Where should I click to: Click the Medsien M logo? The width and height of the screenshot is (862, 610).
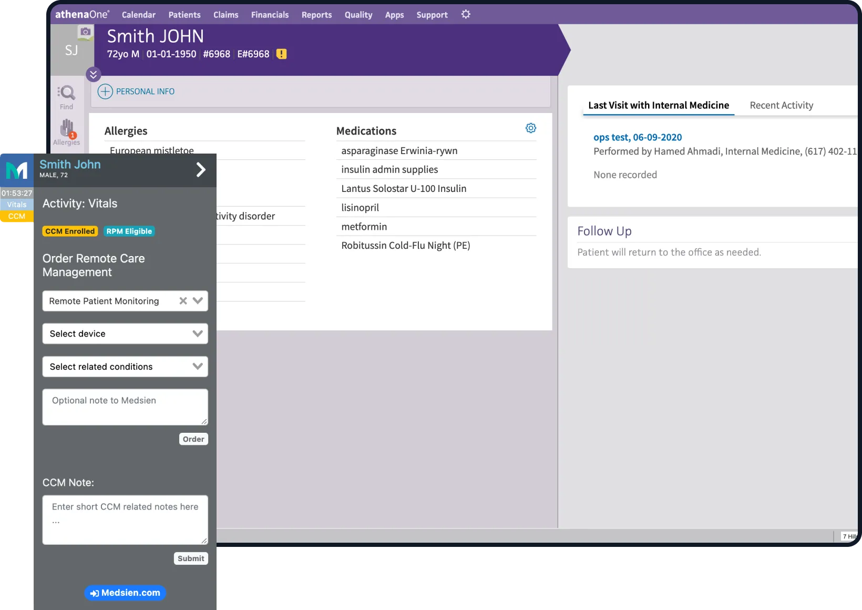17,170
